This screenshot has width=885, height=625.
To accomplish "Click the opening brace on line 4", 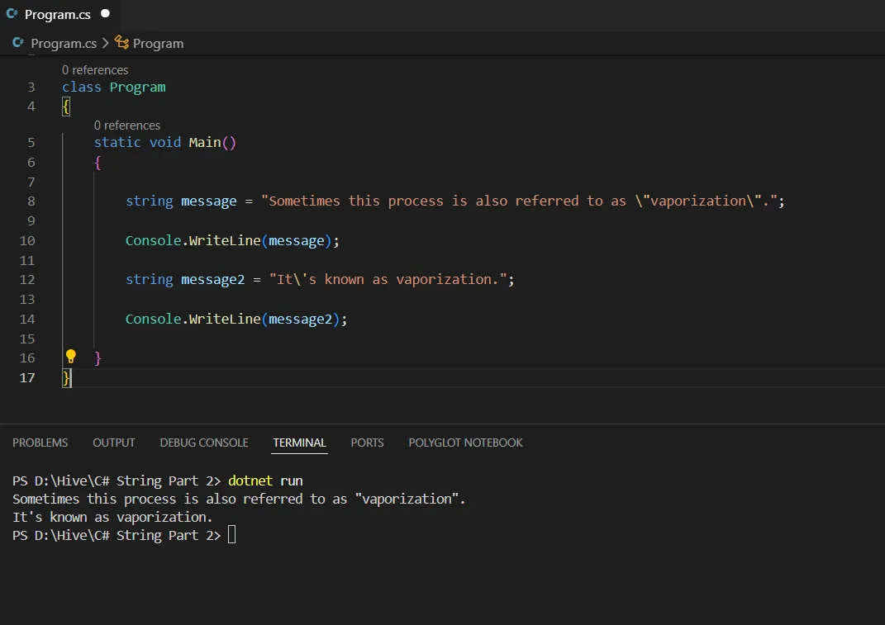I will pyautogui.click(x=66, y=107).
